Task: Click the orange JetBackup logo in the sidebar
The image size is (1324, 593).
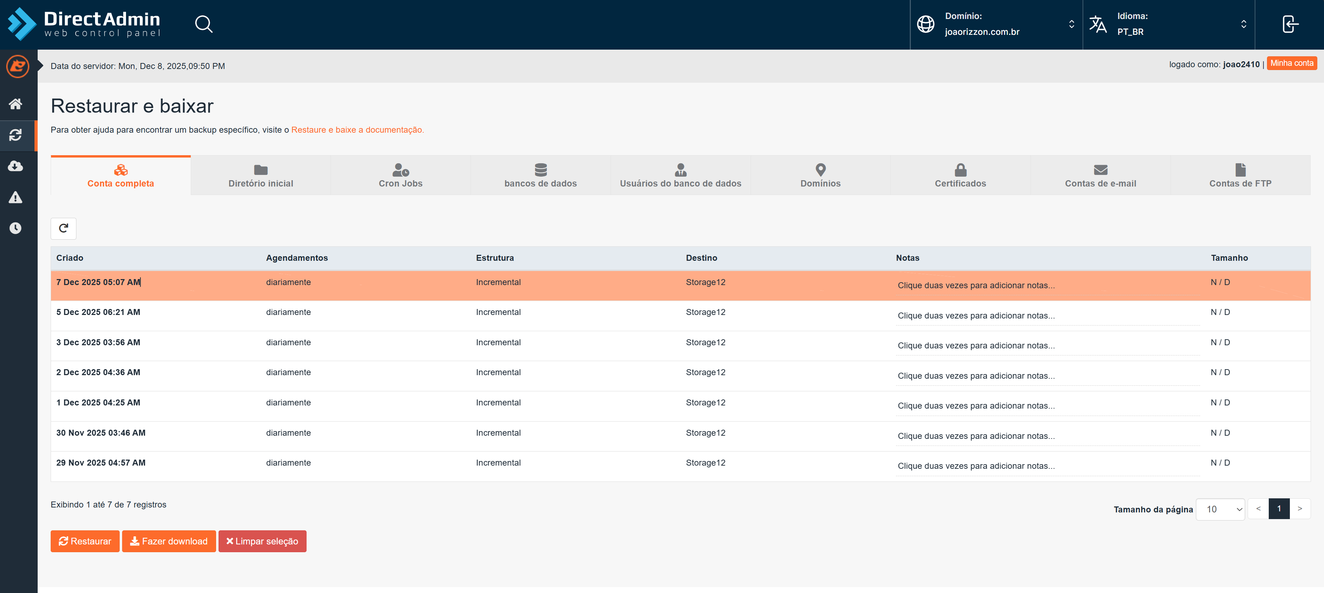Action: (x=18, y=66)
